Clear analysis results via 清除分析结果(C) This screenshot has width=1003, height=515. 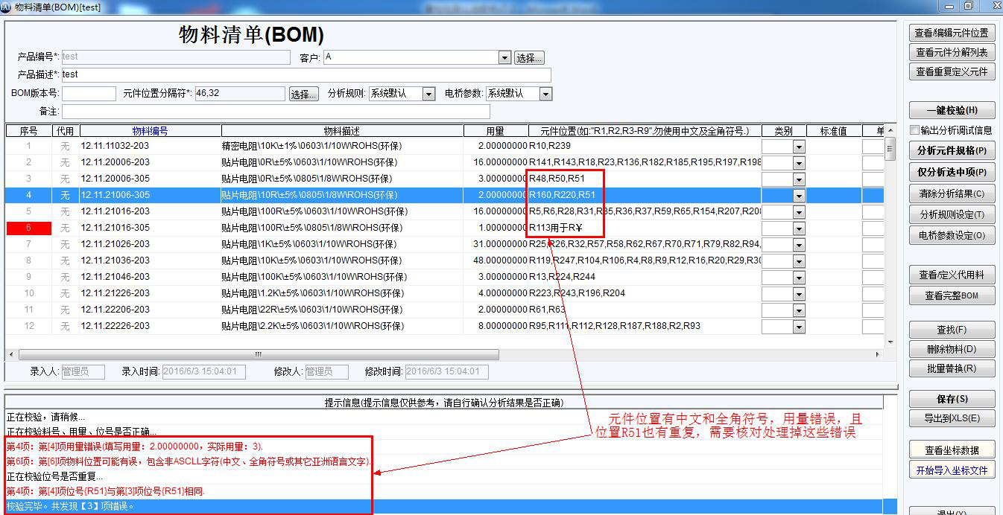pos(950,194)
